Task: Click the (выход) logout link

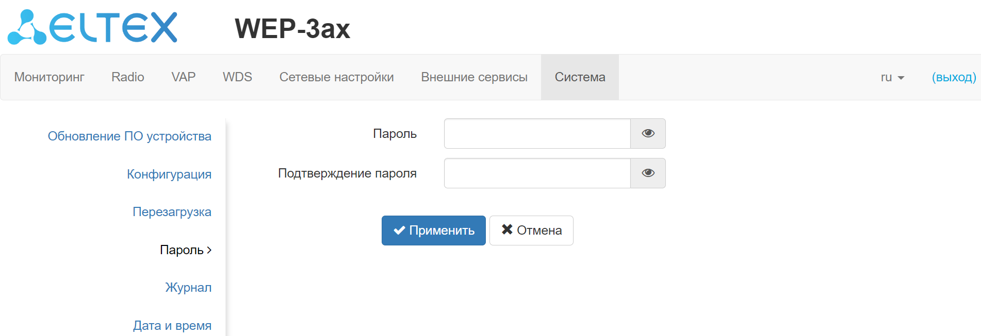Action: 954,77
